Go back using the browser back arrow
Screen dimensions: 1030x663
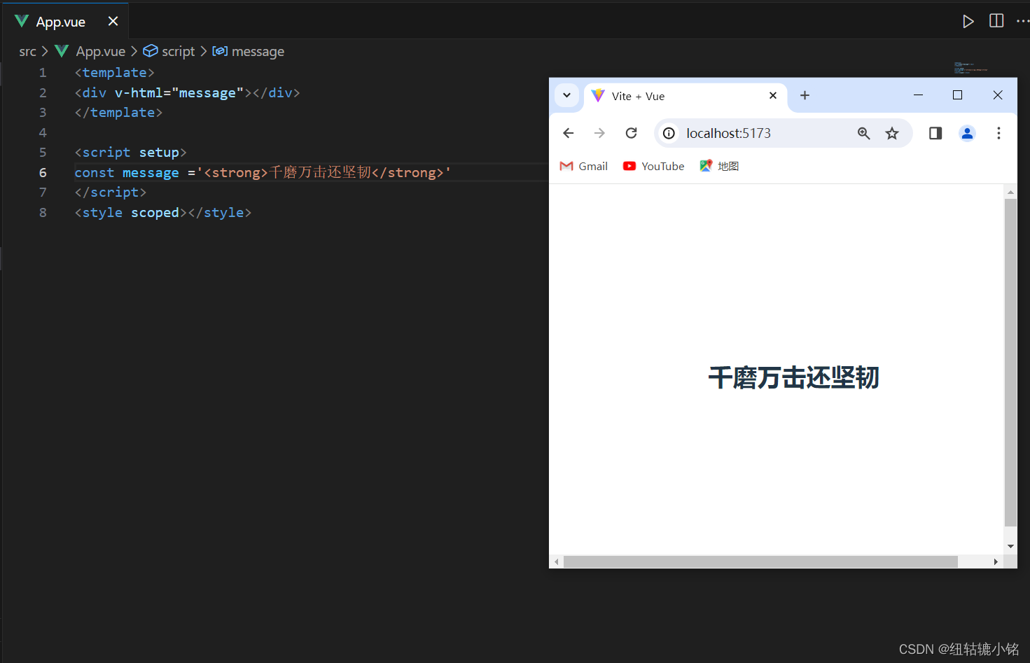coord(568,133)
